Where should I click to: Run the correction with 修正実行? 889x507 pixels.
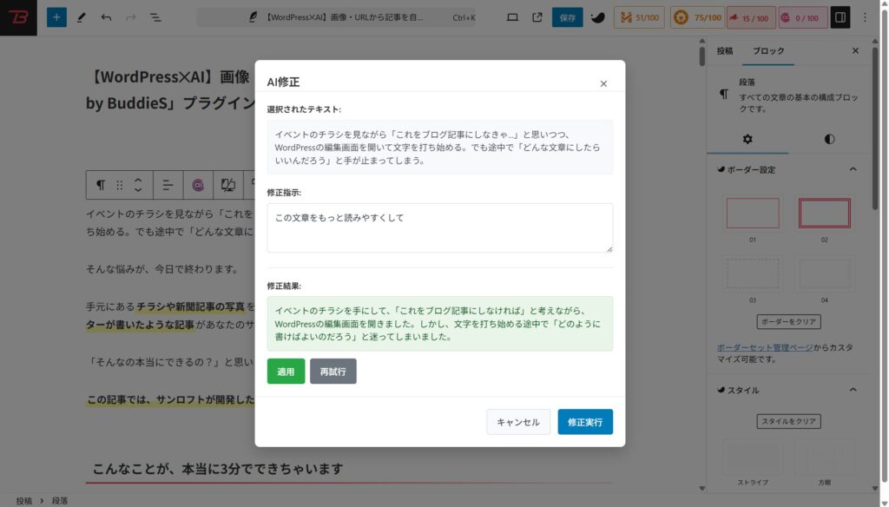585,422
